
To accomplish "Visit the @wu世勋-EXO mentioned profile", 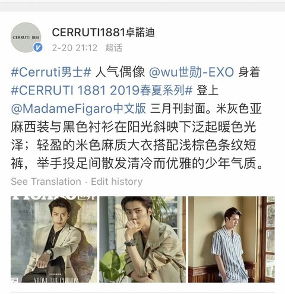I will point(191,72).
